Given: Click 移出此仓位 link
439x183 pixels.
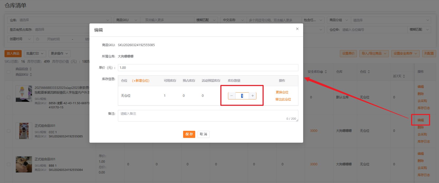Looking at the screenshot, I should click(x=283, y=99).
